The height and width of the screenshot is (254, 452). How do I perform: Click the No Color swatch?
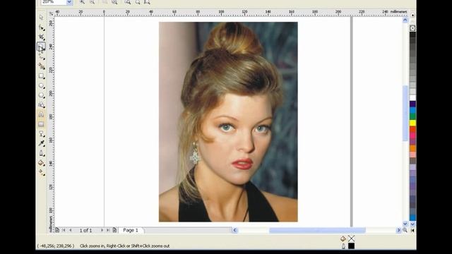(x=412, y=28)
